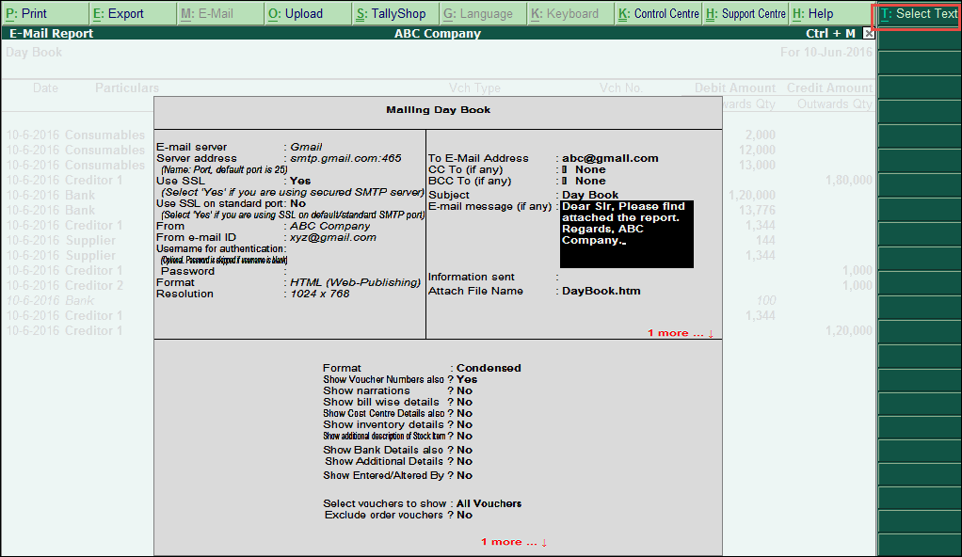Click in the E-mail message text box
Screen dimensions: 962x557
tap(626, 234)
